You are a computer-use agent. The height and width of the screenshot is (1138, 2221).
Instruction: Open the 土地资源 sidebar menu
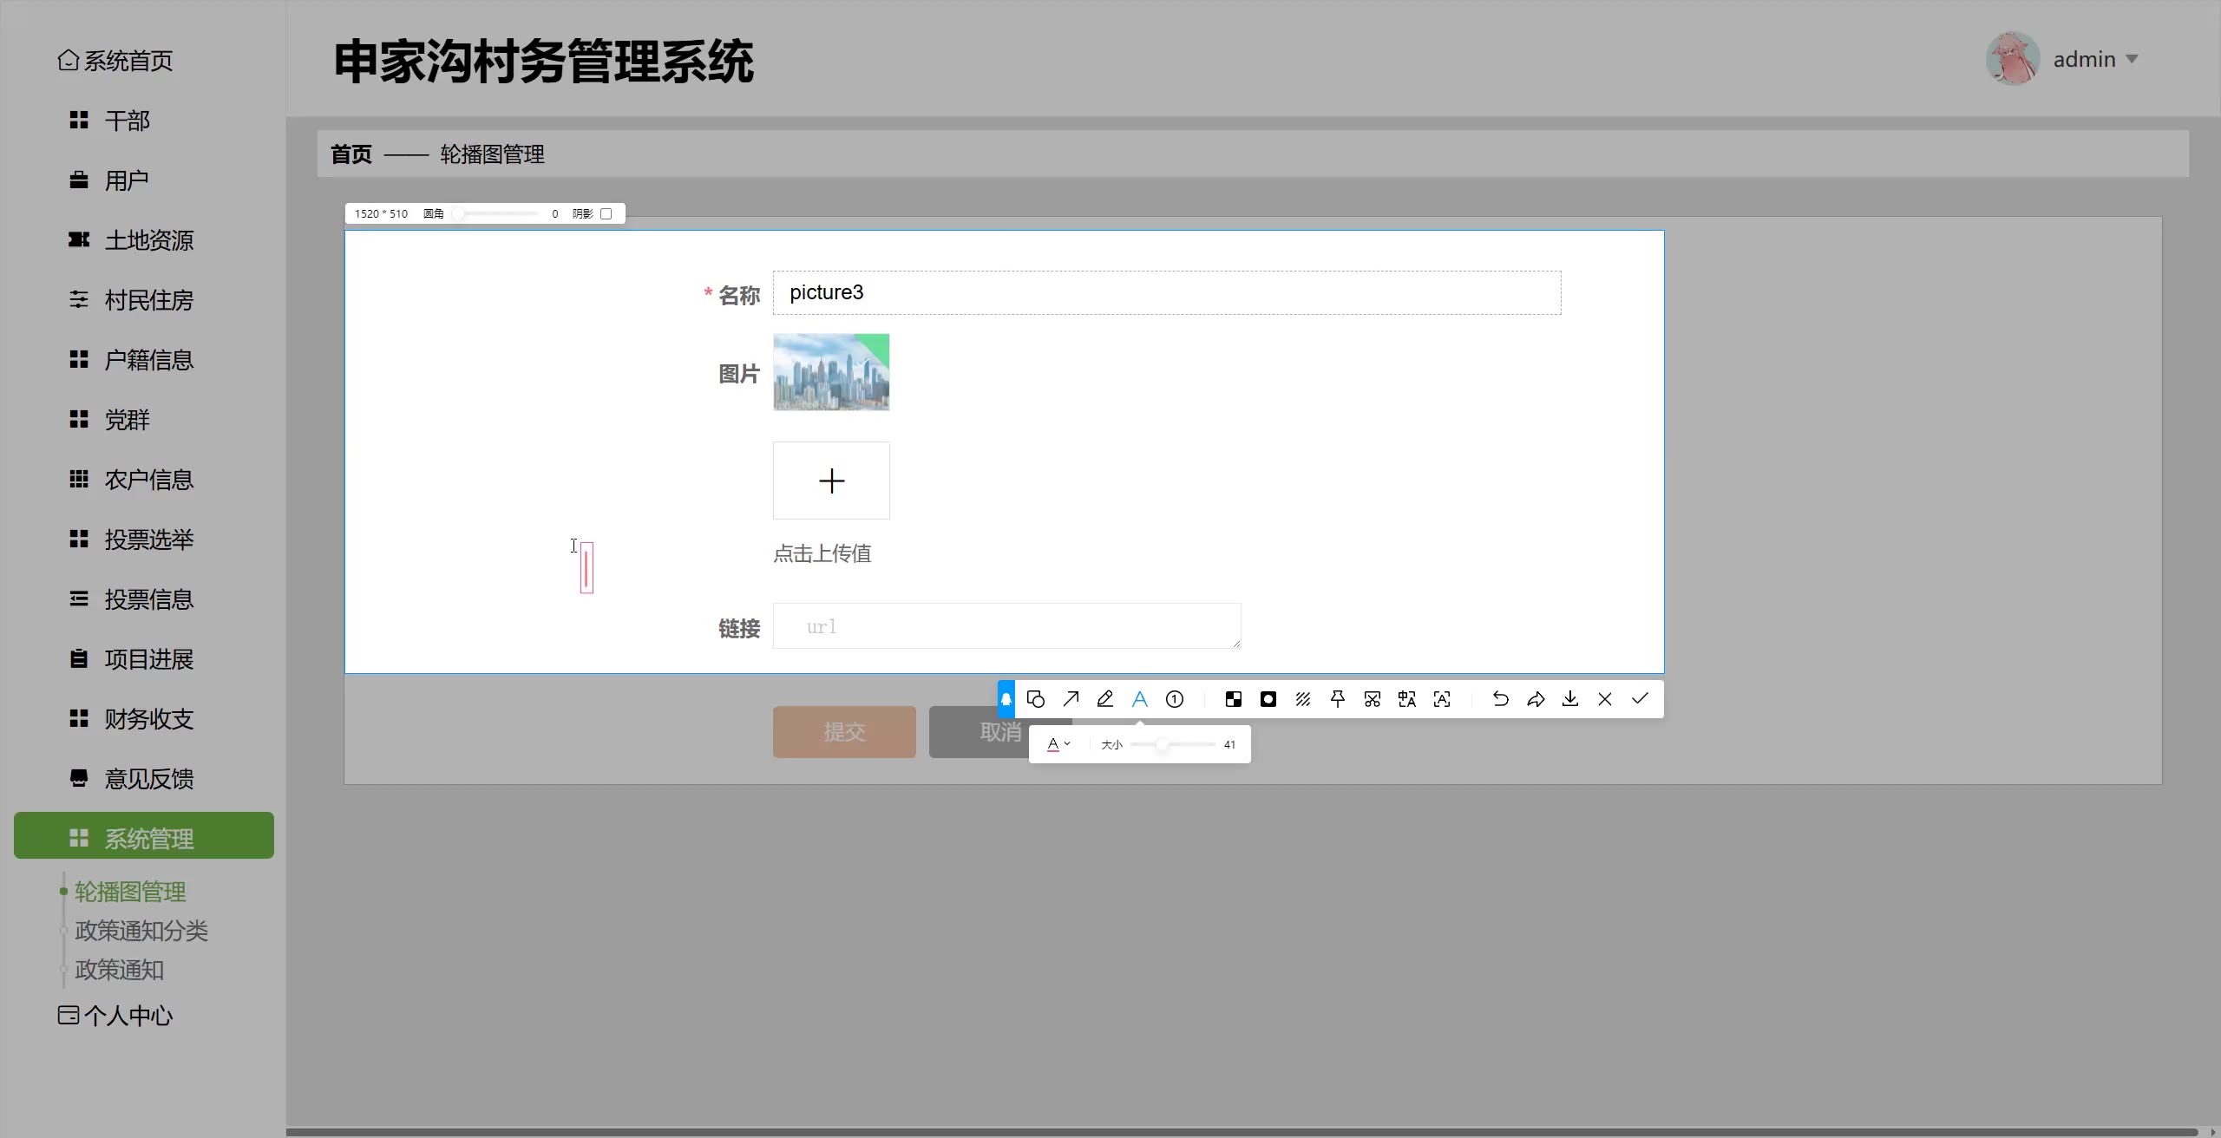pos(148,240)
